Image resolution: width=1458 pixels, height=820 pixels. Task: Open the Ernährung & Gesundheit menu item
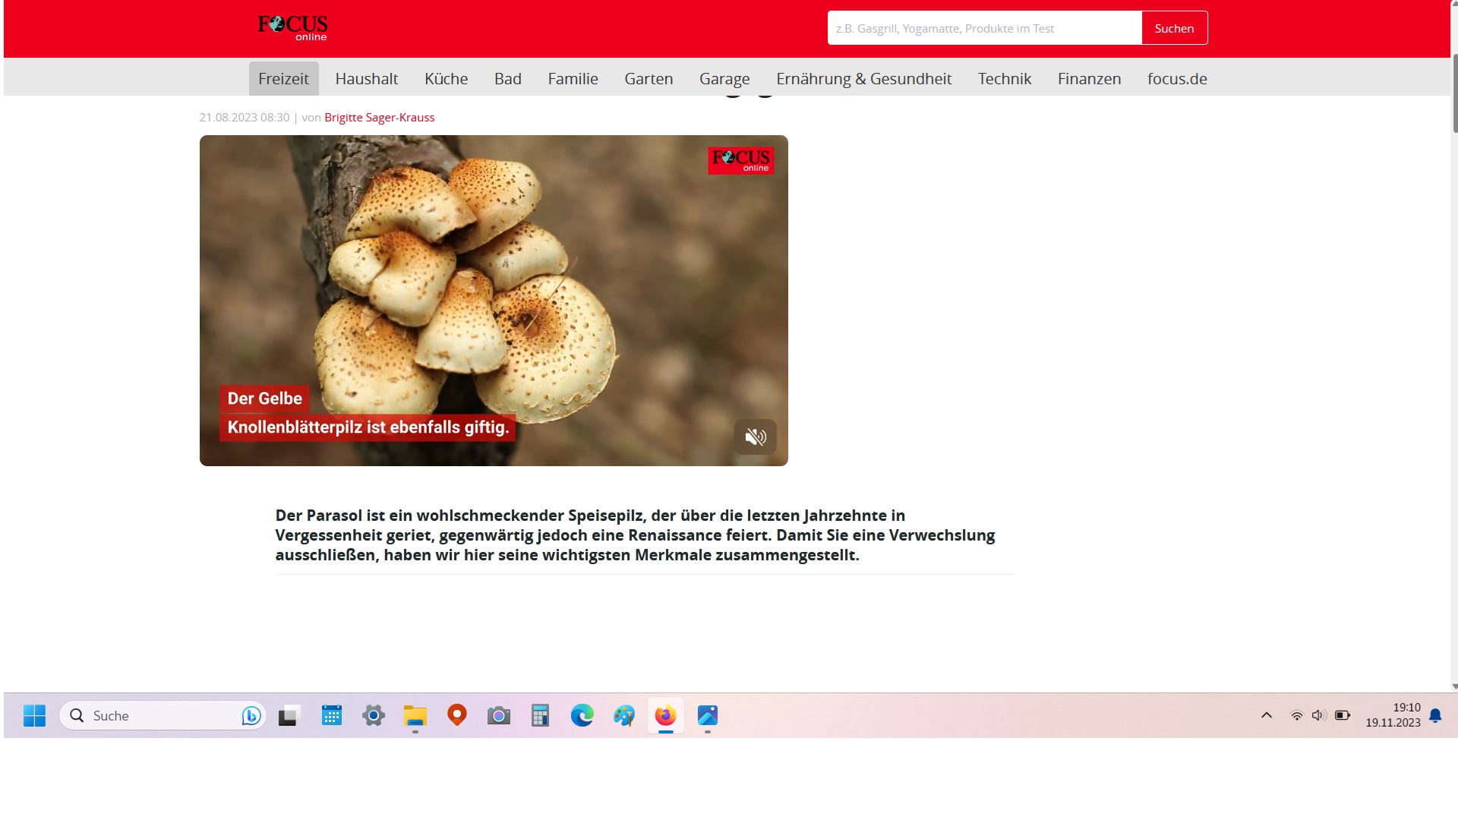coord(863,79)
